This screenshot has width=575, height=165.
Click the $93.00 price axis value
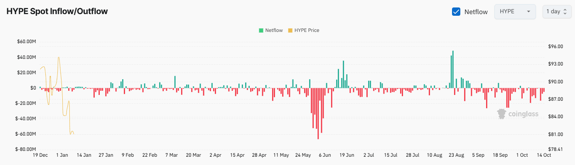point(555,64)
